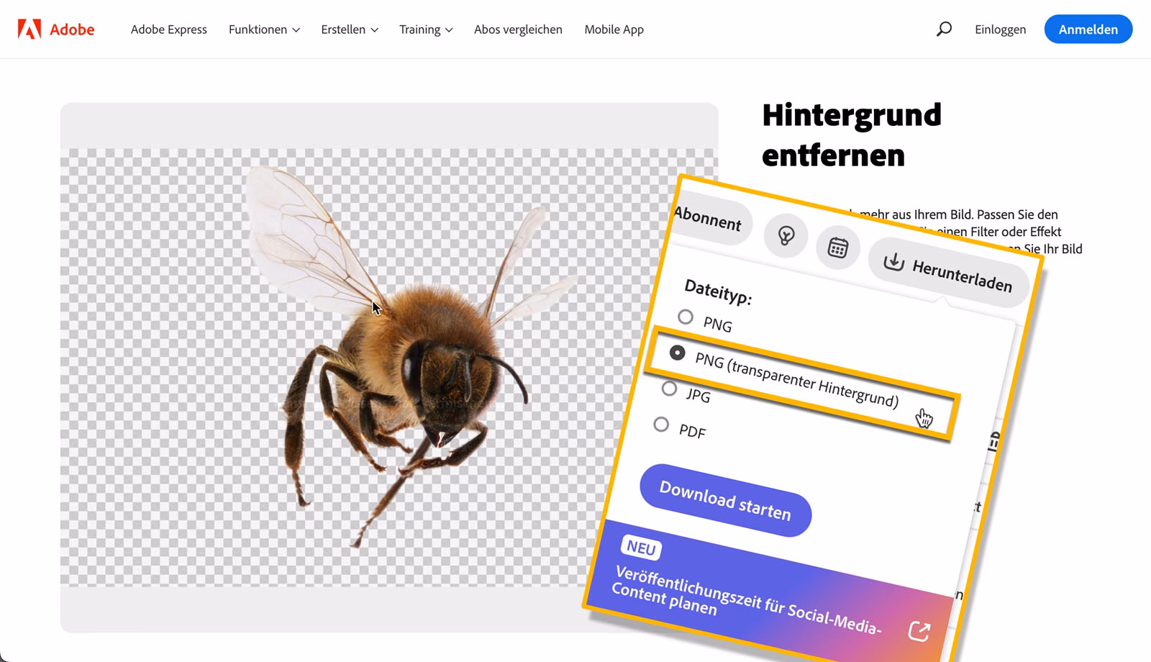Viewport: 1151px width, 662px height.
Task: Go to Adobe Express in the navigation
Action: 168,30
